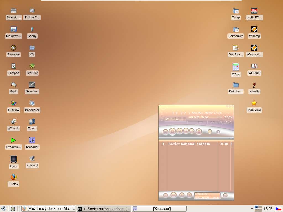Stop playback in the media player
Screen dimensions: 283x212
pyautogui.click(x=186, y=131)
